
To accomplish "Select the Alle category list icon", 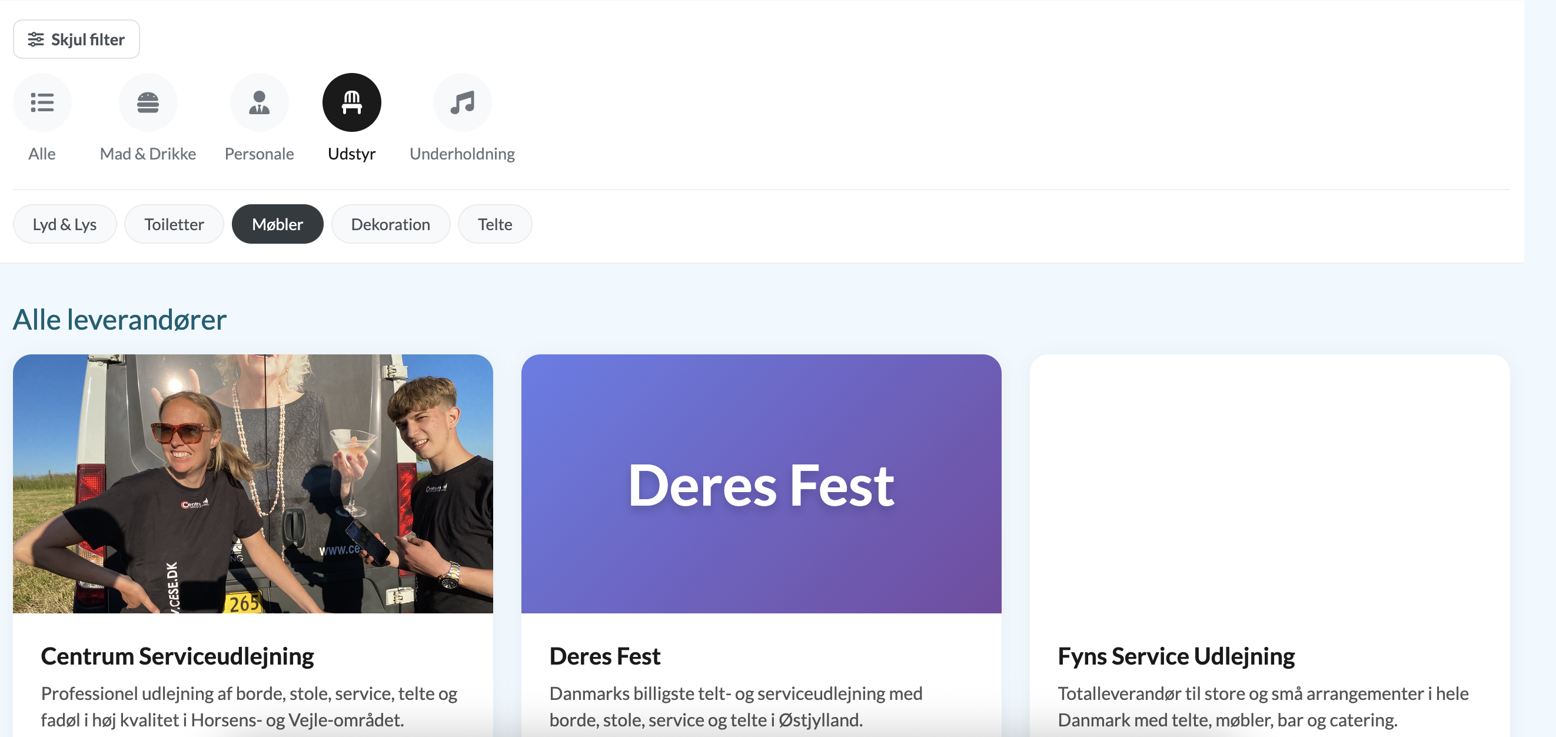I will point(42,101).
